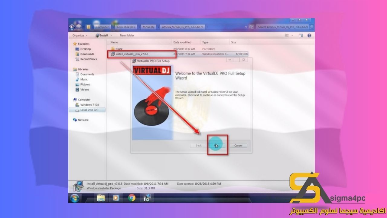Open Recent Places in the navigation pane
387x218 pixels.
pos(89,59)
